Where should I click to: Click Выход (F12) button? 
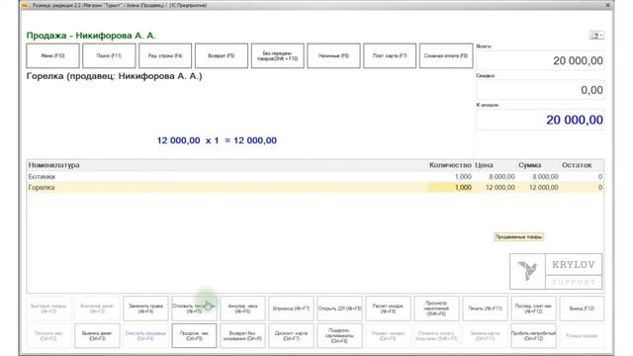tap(582, 309)
